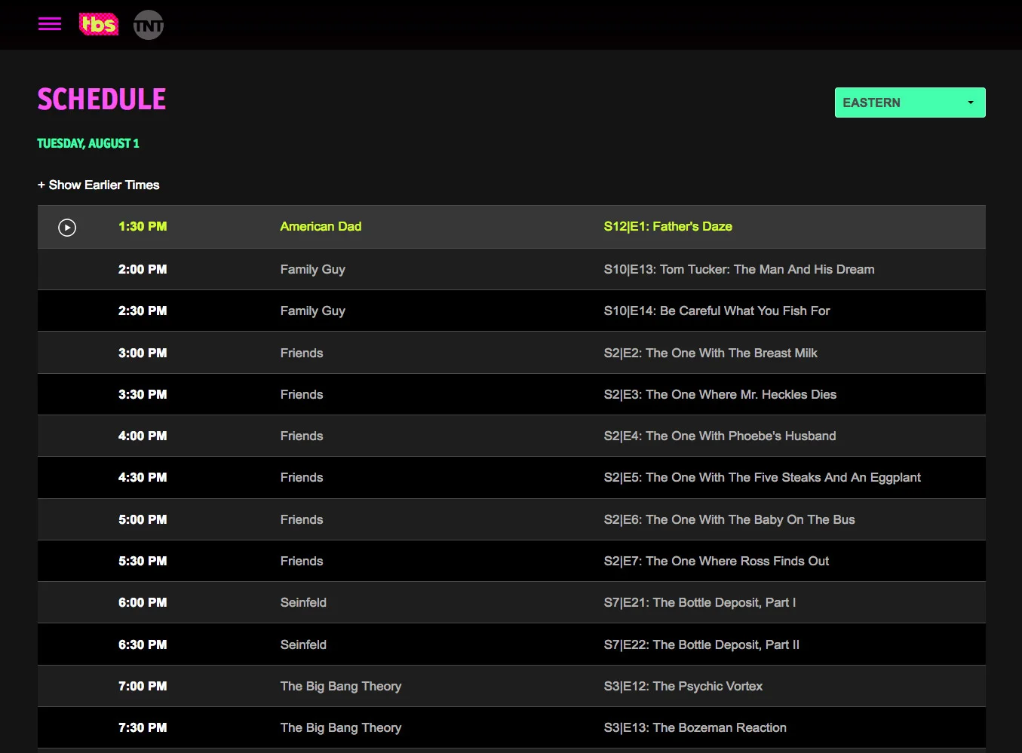This screenshot has width=1022, height=753.
Task: Click the TBS logo
Action: (x=99, y=24)
